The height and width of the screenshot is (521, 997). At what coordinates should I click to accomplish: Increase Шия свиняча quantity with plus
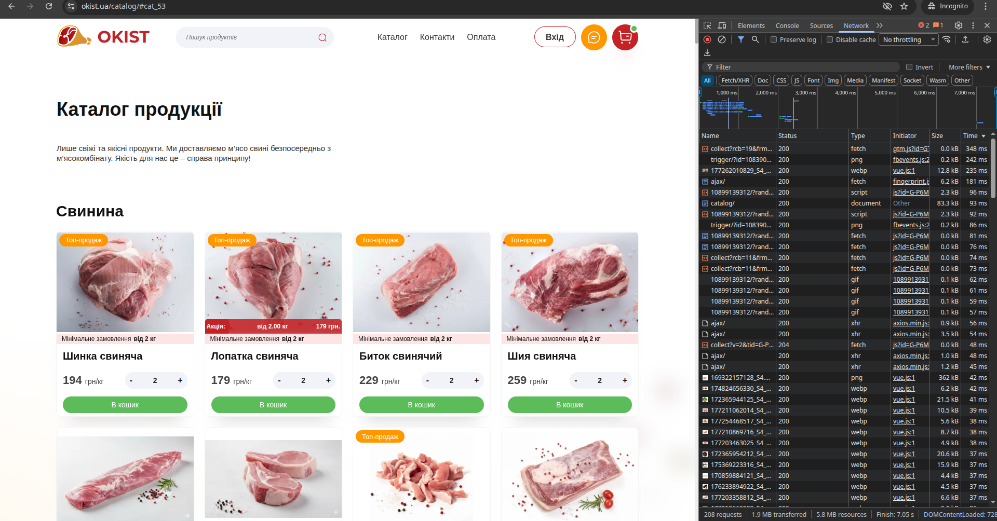click(625, 380)
